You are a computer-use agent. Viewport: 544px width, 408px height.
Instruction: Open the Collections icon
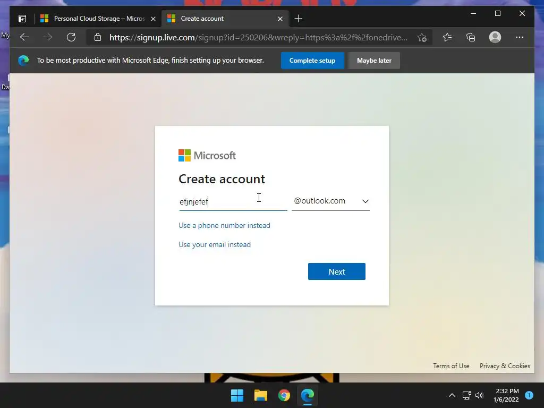[471, 37]
